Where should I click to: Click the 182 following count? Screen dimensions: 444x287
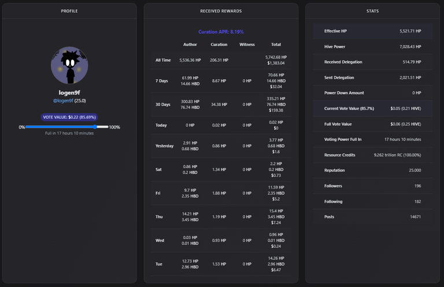click(417, 202)
